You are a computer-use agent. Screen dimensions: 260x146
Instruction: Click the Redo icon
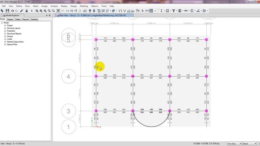tap(17, 11)
